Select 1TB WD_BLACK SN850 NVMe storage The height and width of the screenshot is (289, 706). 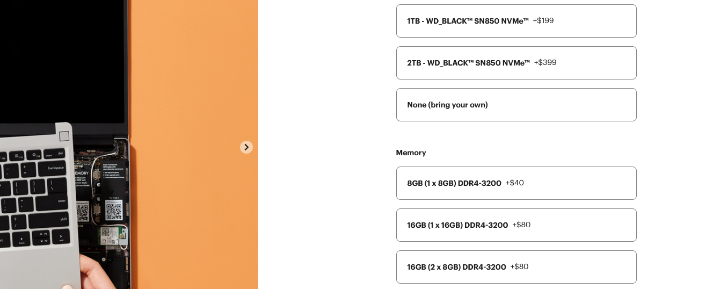click(467, 21)
